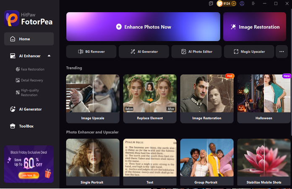Add credits with the plus coin button
292x189 pixels.
[x=234, y=3]
